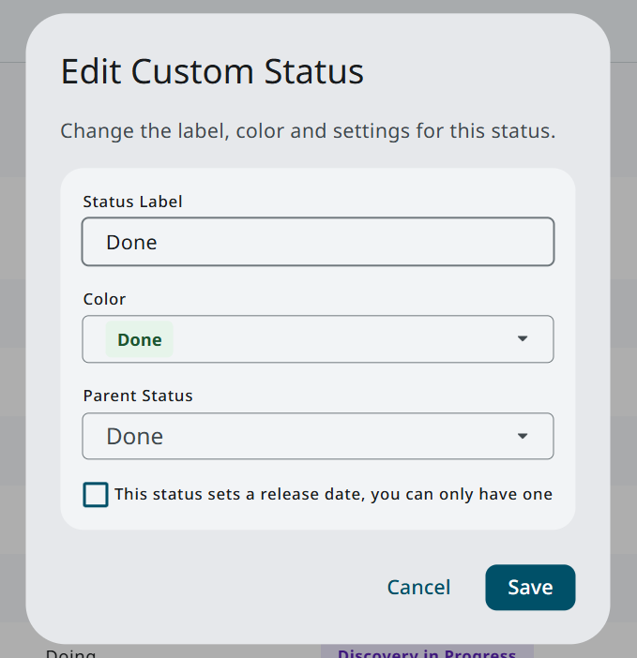Viewport: 637px width, 658px height.
Task: Click the "Edit Custom Status" heading
Action: point(212,72)
